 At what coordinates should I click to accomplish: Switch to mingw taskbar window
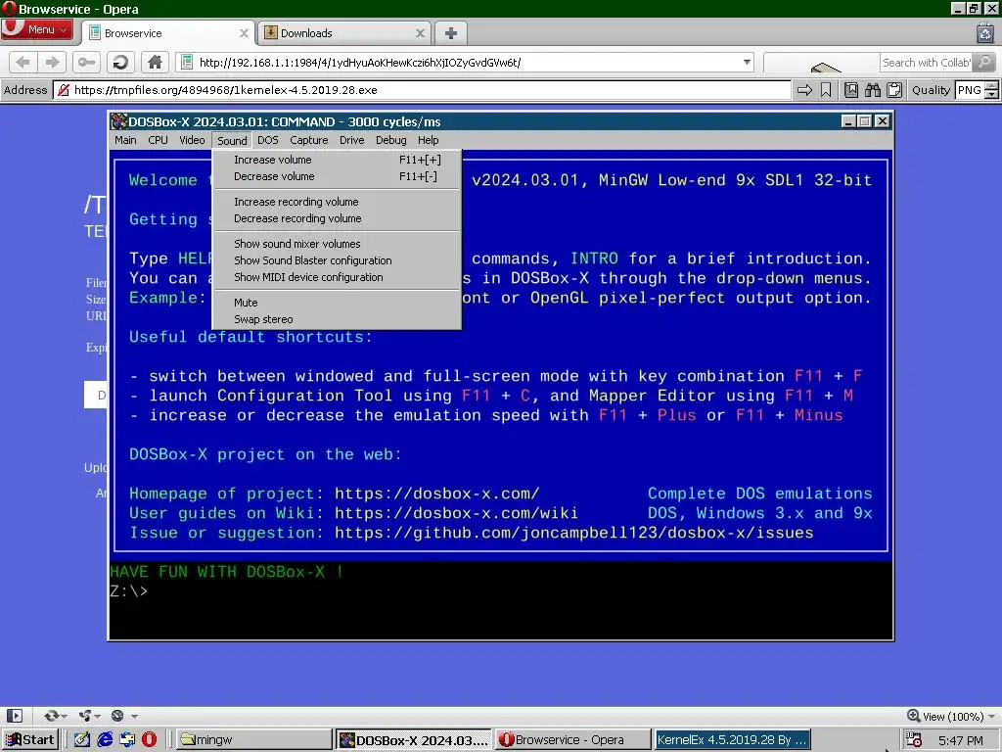(253, 740)
